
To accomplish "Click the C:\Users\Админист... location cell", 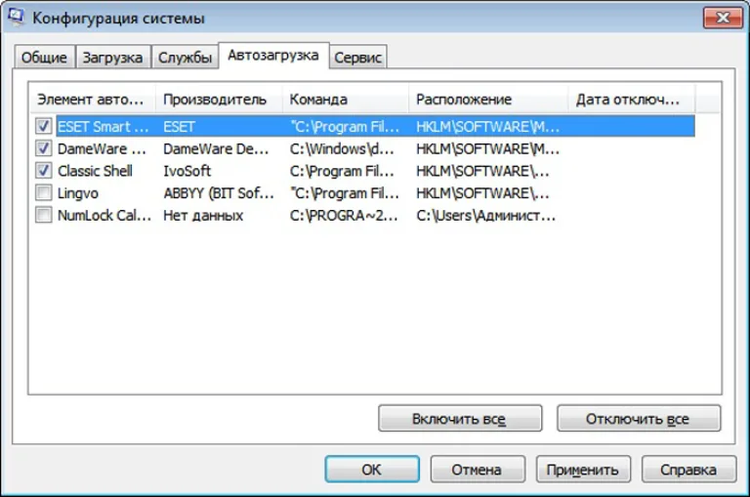I will coord(486,215).
